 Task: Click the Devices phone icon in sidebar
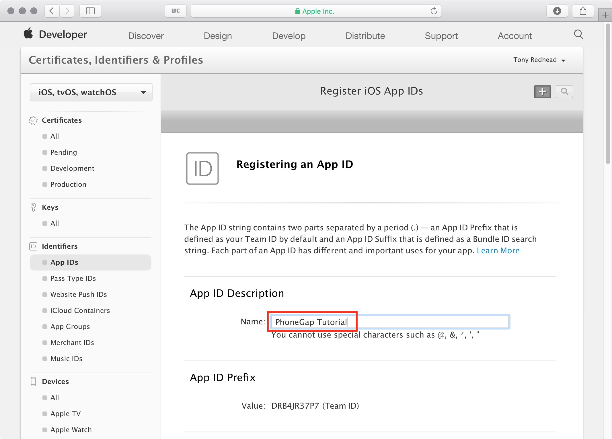[x=33, y=382]
